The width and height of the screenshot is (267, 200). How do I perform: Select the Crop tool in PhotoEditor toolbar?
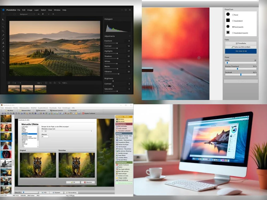tap(3, 31)
